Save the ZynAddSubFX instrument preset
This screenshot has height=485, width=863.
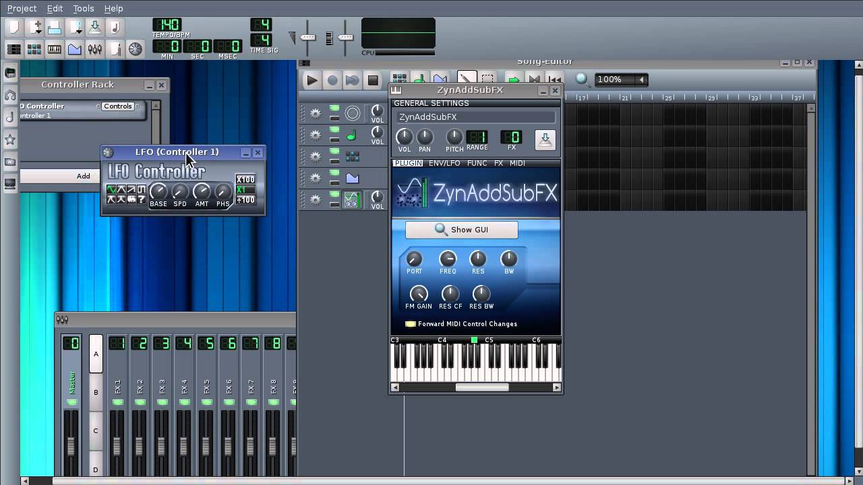pos(545,140)
